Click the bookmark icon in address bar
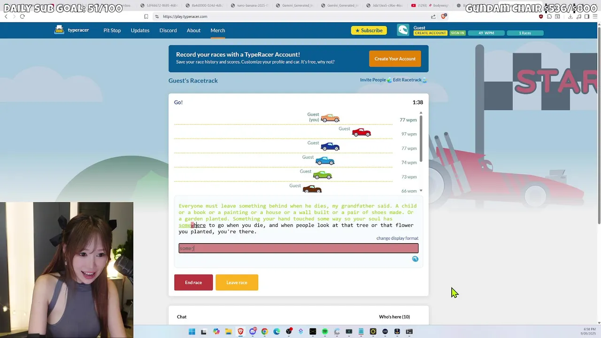 [x=146, y=16]
